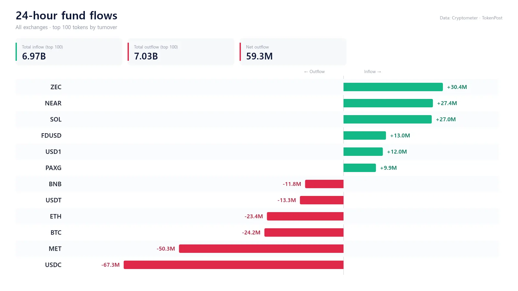Click the -67.3M value label
The image size is (518, 291).
pos(110,265)
